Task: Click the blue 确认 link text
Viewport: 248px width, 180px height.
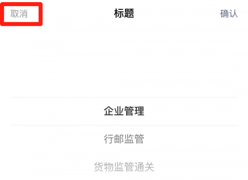Action: (229, 14)
